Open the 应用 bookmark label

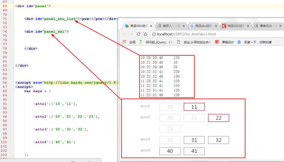tap(132, 42)
